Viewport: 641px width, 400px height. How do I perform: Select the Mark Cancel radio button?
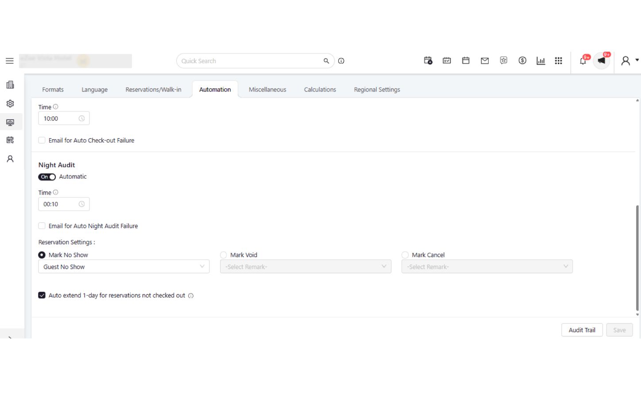pyautogui.click(x=405, y=255)
